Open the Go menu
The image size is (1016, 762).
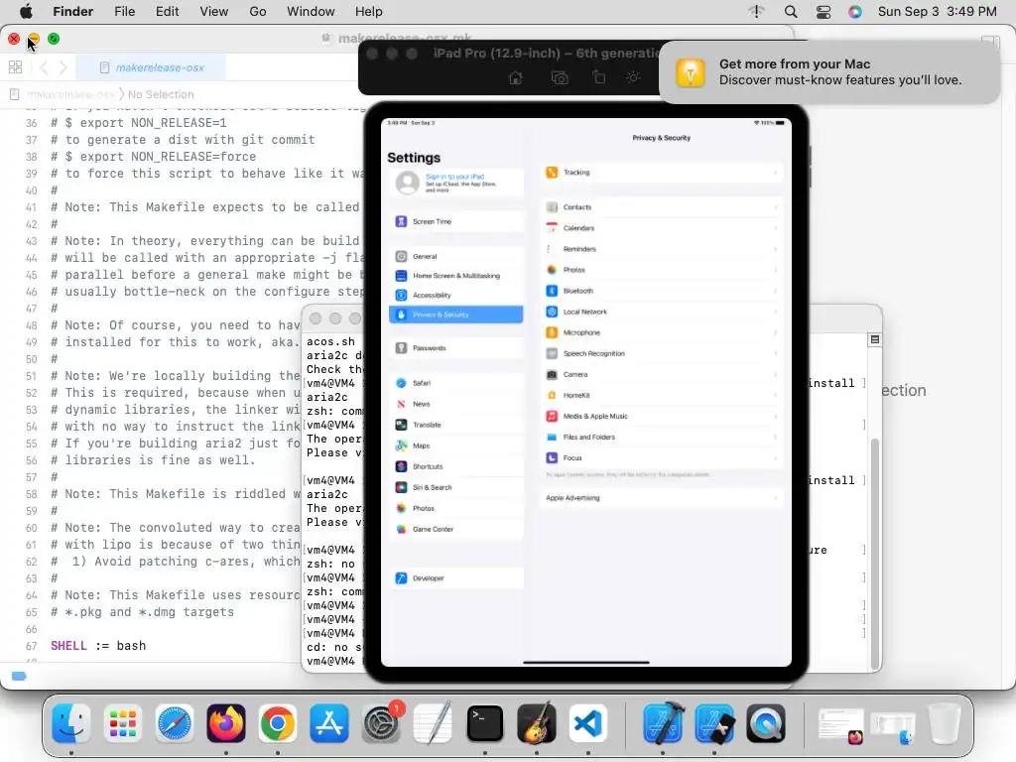point(258,12)
